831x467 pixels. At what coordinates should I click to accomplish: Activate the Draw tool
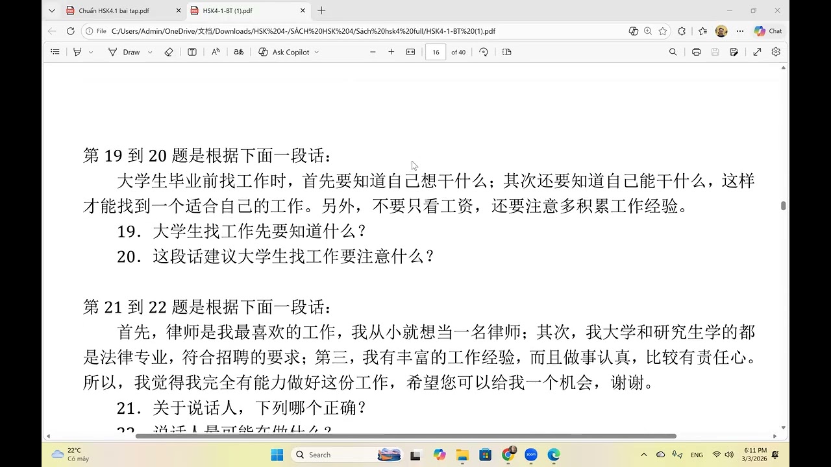point(124,52)
